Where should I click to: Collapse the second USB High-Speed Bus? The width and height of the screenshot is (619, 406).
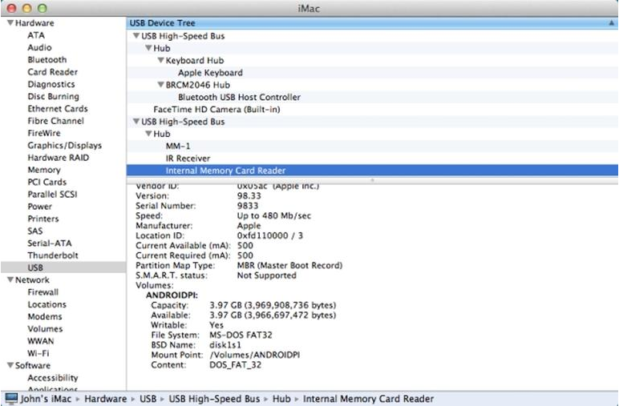[136, 122]
